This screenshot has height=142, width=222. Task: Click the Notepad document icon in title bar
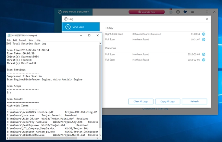[9, 35]
